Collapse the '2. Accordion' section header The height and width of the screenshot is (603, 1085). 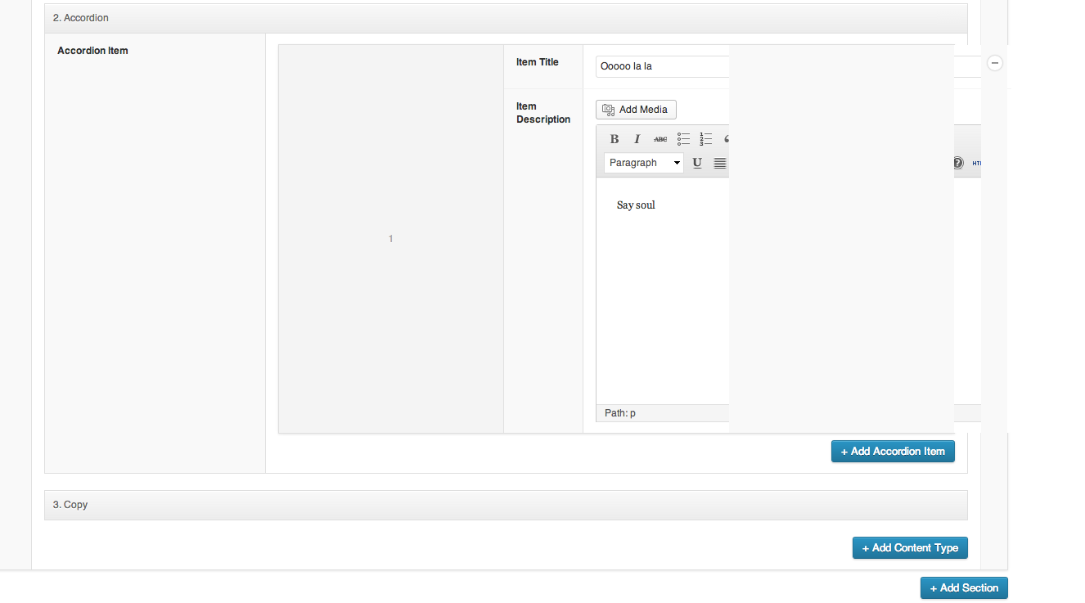(506, 18)
